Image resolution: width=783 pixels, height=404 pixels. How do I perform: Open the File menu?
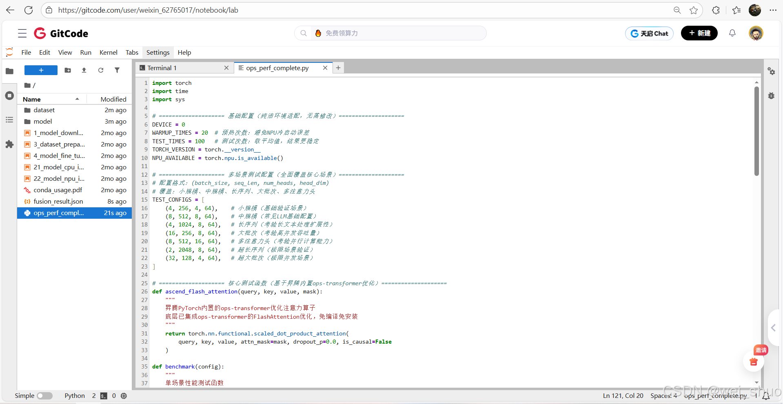click(x=26, y=52)
